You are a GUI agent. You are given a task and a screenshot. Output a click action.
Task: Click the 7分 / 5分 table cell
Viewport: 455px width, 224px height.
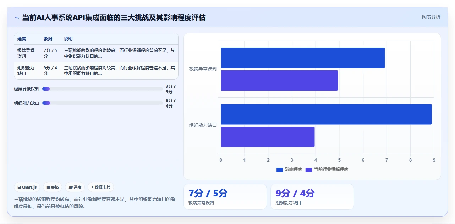point(50,53)
